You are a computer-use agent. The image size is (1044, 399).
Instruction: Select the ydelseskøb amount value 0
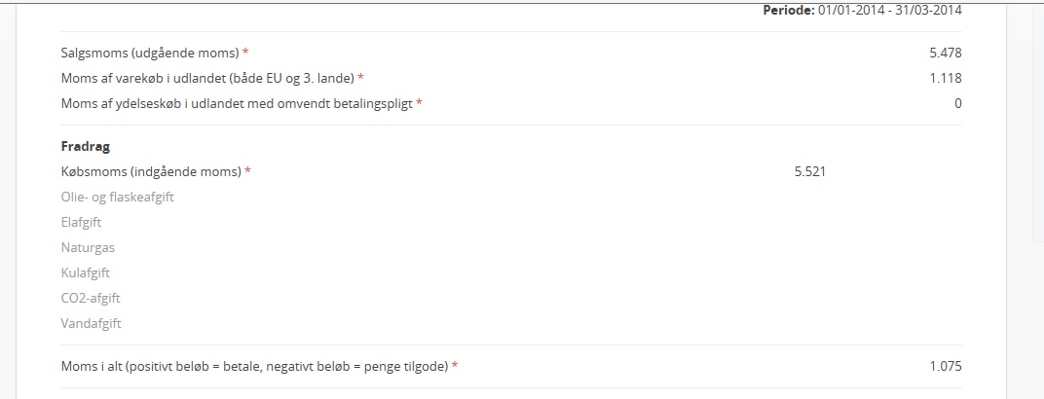[958, 103]
